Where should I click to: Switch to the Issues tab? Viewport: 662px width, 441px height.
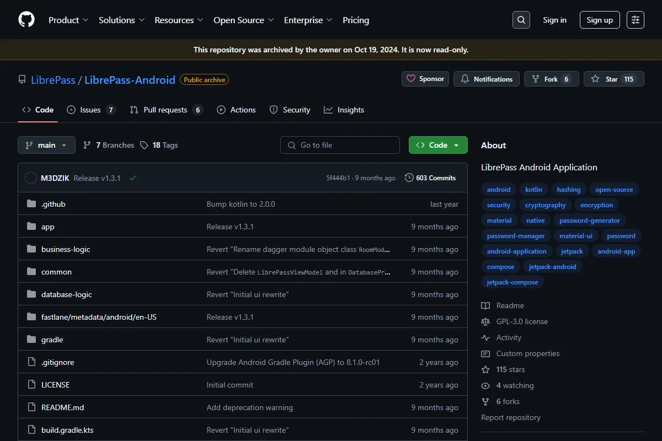point(91,110)
